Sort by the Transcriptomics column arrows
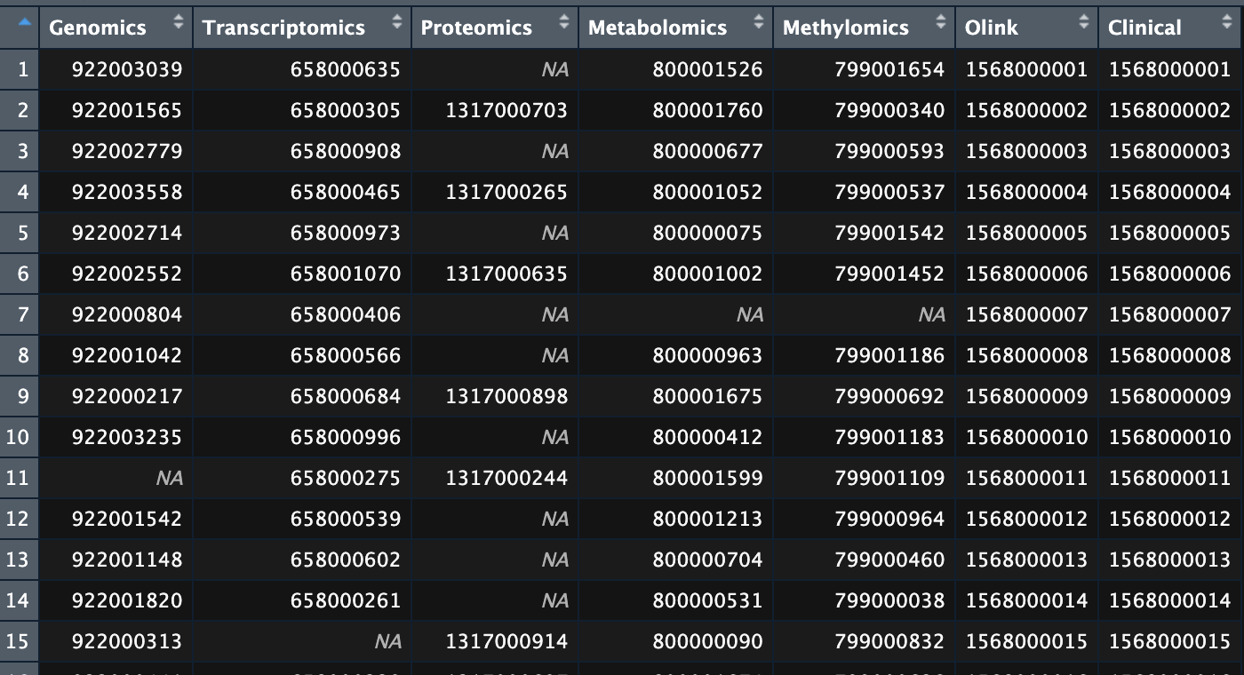Viewport: 1244px width, 675px height. click(x=397, y=22)
